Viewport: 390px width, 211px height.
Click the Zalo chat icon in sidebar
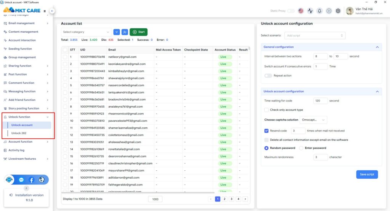pyautogui.click(x=21, y=180)
